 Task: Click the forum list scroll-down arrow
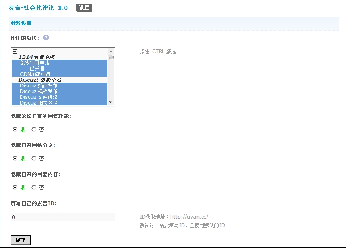coord(110,103)
